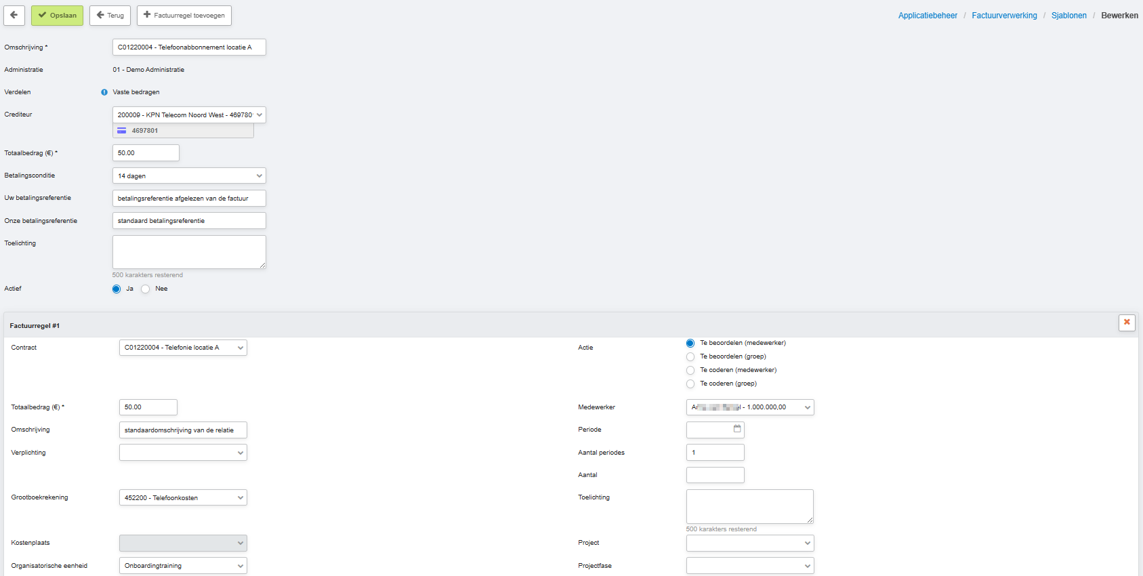Navigate to Sjablonen breadcrumb
1143x576 pixels.
point(1068,16)
